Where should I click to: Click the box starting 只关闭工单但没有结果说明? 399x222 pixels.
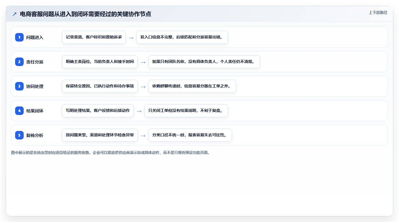click(186, 111)
